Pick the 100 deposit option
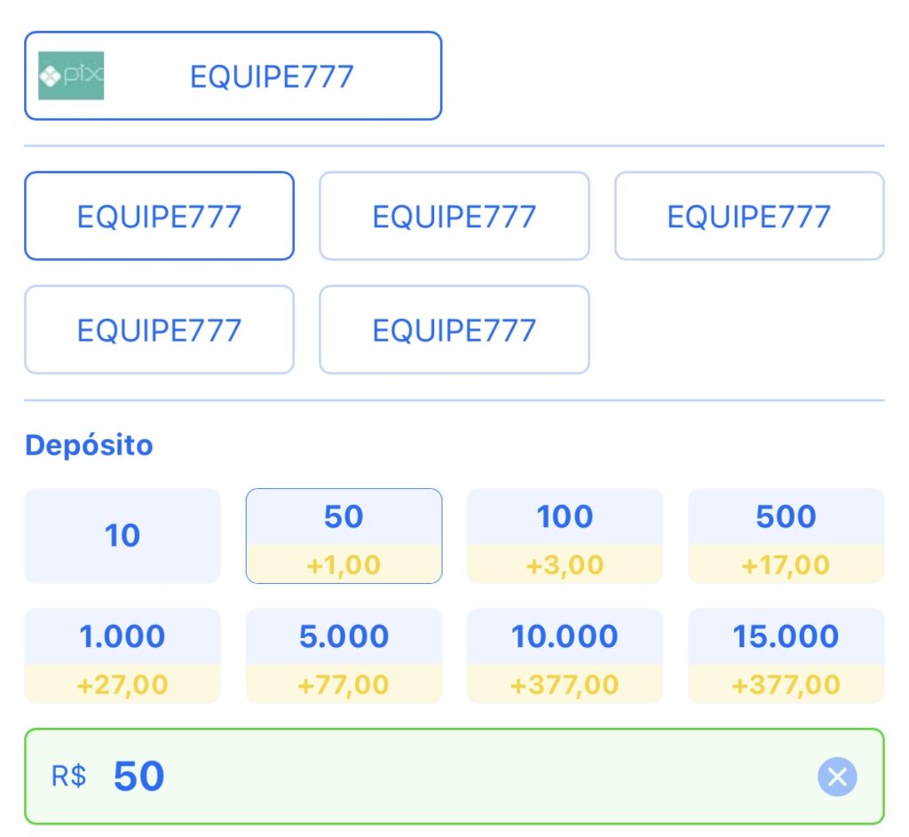Image resolution: width=909 pixels, height=837 pixels. click(565, 535)
